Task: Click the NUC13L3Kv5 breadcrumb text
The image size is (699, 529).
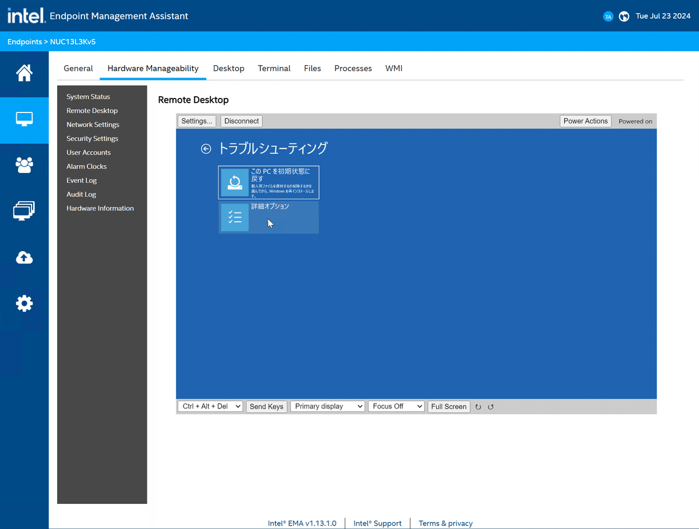Action: click(x=73, y=42)
